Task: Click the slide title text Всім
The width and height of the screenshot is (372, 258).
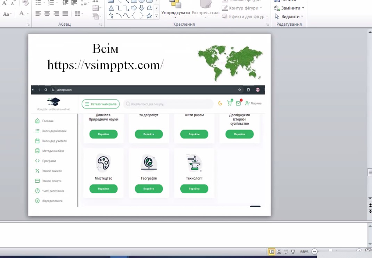Action: point(105,49)
